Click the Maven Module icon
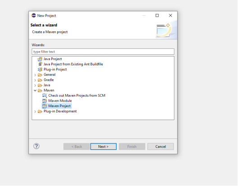This screenshot has width=238, height=186. [45, 101]
